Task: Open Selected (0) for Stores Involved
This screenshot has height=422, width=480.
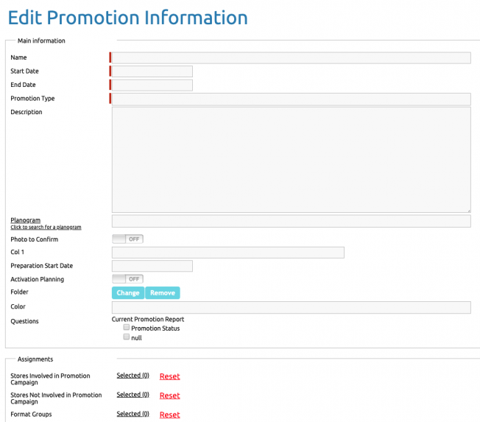Action: tap(133, 376)
